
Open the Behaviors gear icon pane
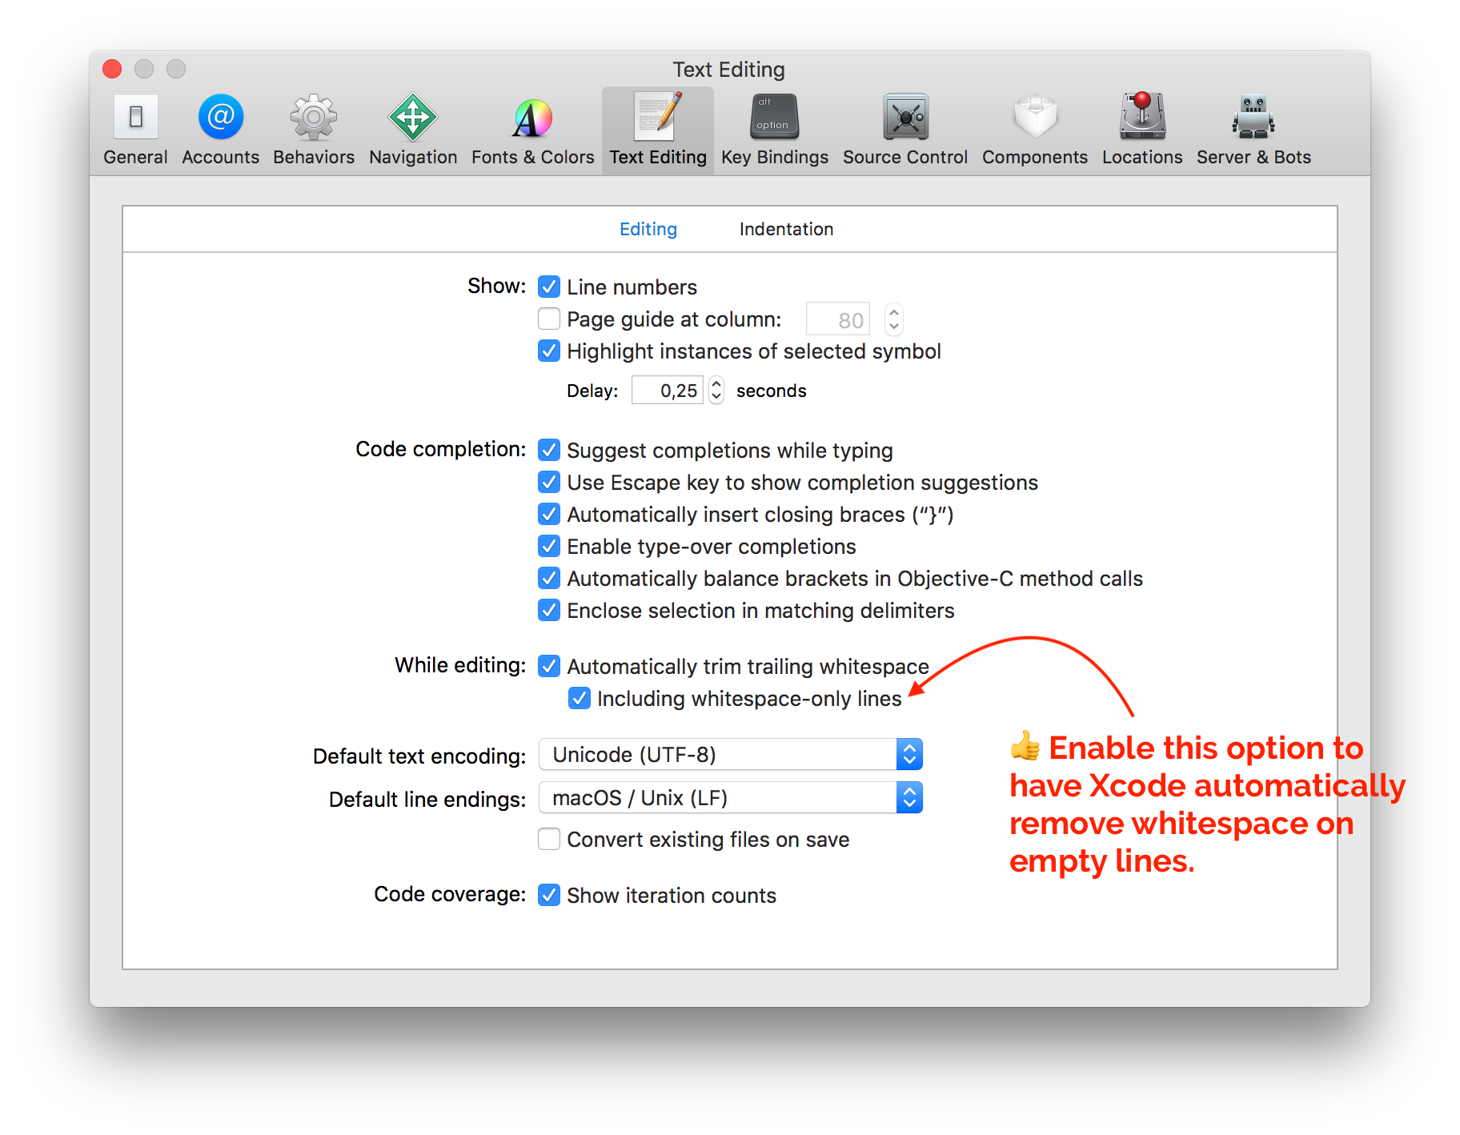pyautogui.click(x=313, y=118)
